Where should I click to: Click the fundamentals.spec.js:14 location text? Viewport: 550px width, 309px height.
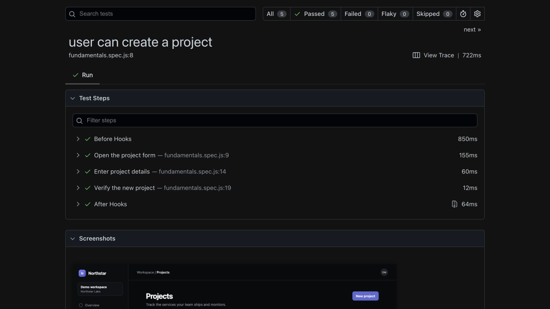(x=192, y=172)
